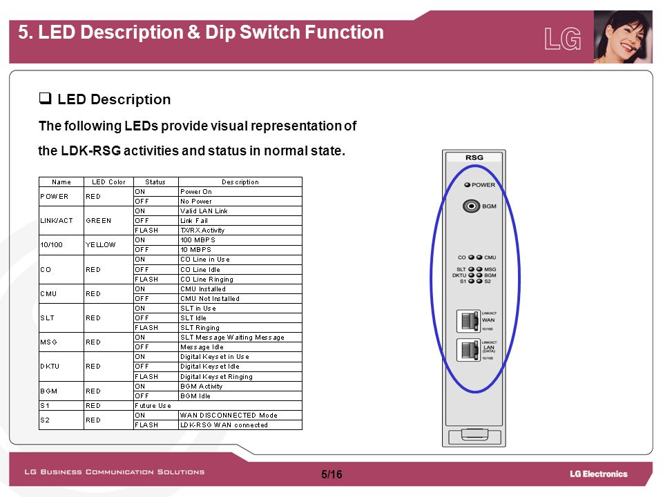Click the 'CMU' name cell in table

pos(61,294)
